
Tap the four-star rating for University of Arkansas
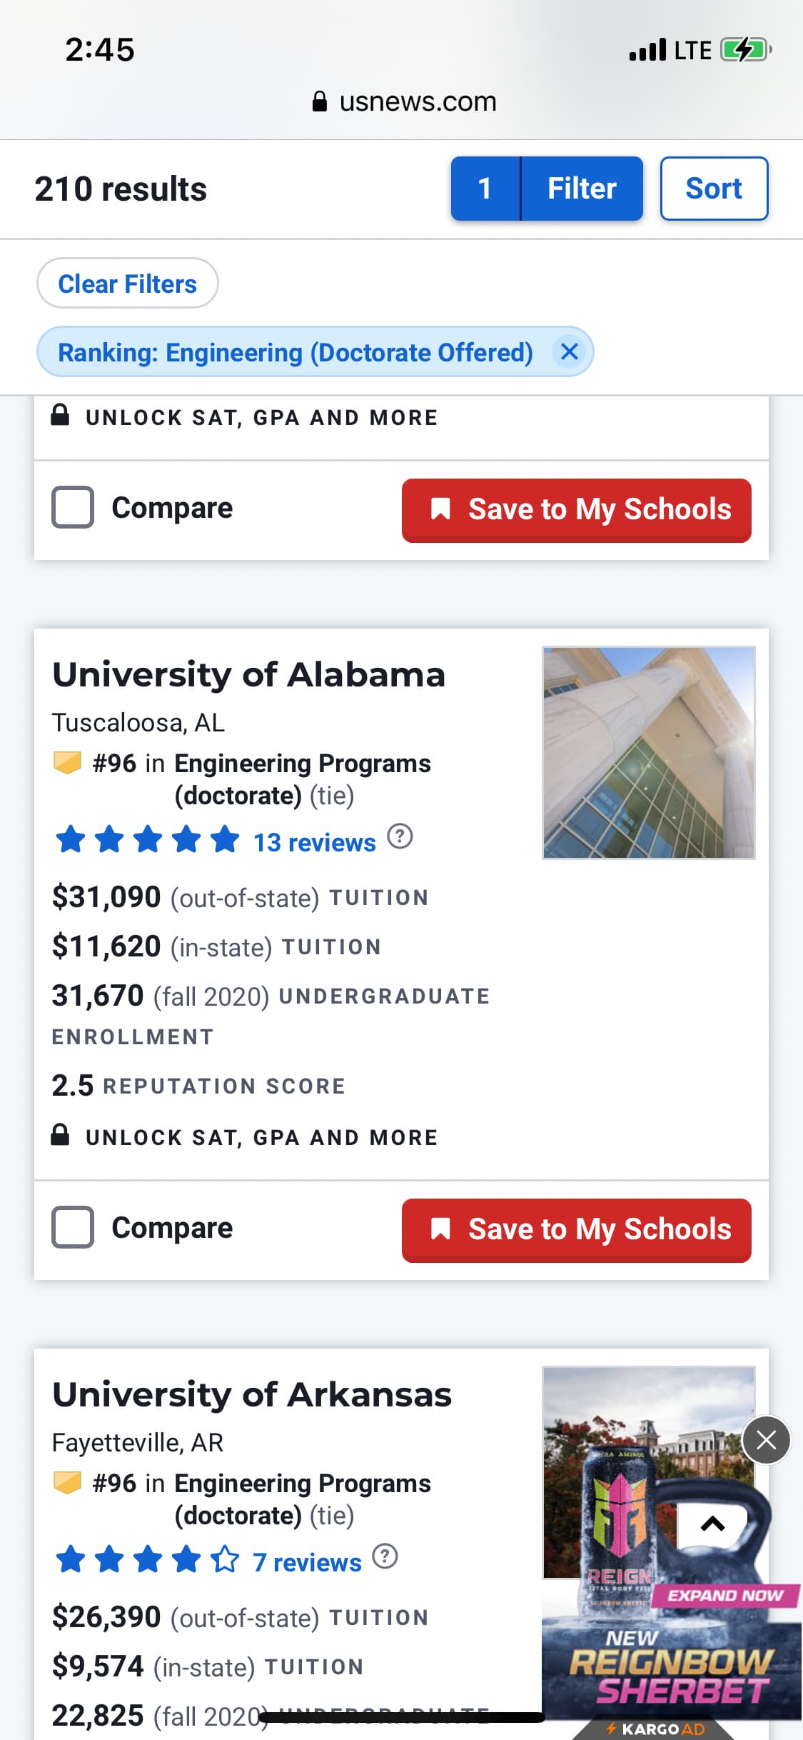point(148,1559)
